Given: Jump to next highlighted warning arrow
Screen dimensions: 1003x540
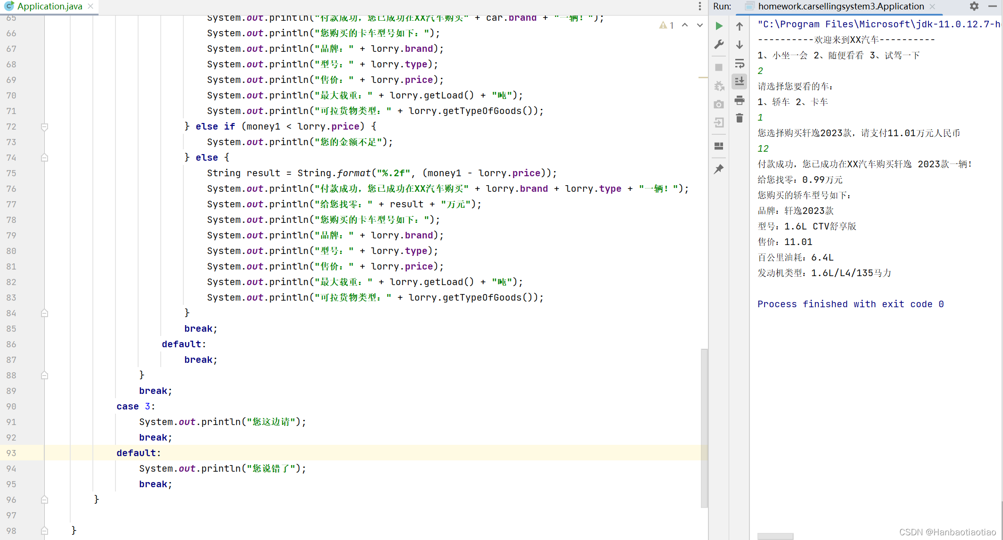Looking at the screenshot, I should coord(700,25).
